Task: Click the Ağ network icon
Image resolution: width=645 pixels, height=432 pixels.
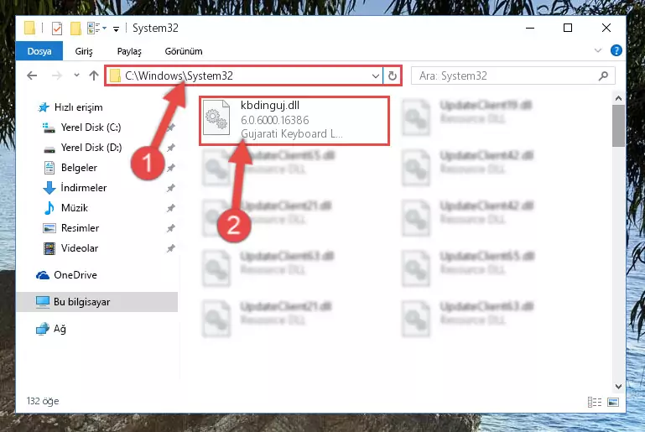Action: [43, 329]
